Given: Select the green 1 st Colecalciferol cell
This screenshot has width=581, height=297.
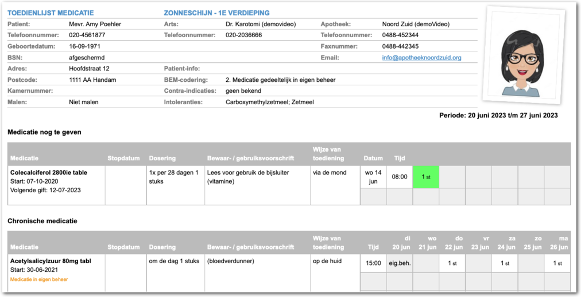Looking at the screenshot, I should [425, 177].
